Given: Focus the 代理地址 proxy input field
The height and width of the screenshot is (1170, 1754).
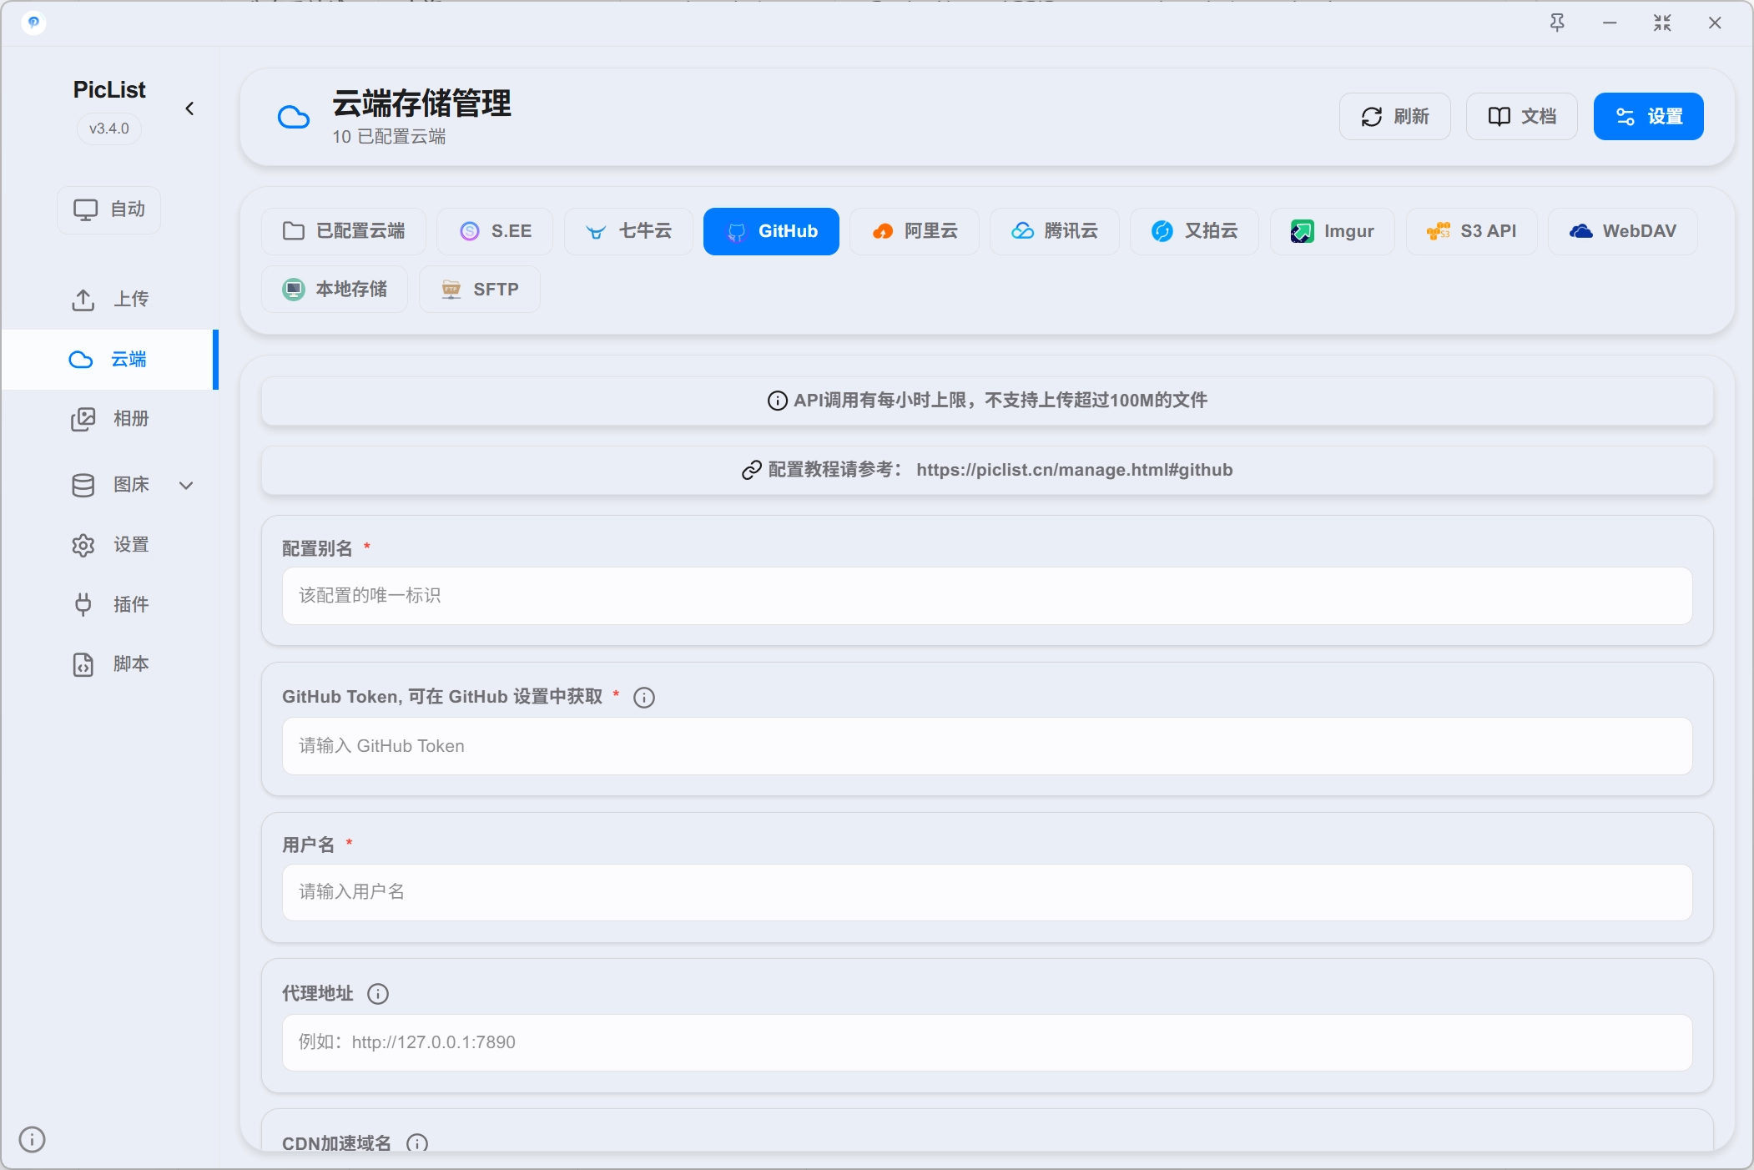Looking at the screenshot, I should pyautogui.click(x=987, y=1042).
